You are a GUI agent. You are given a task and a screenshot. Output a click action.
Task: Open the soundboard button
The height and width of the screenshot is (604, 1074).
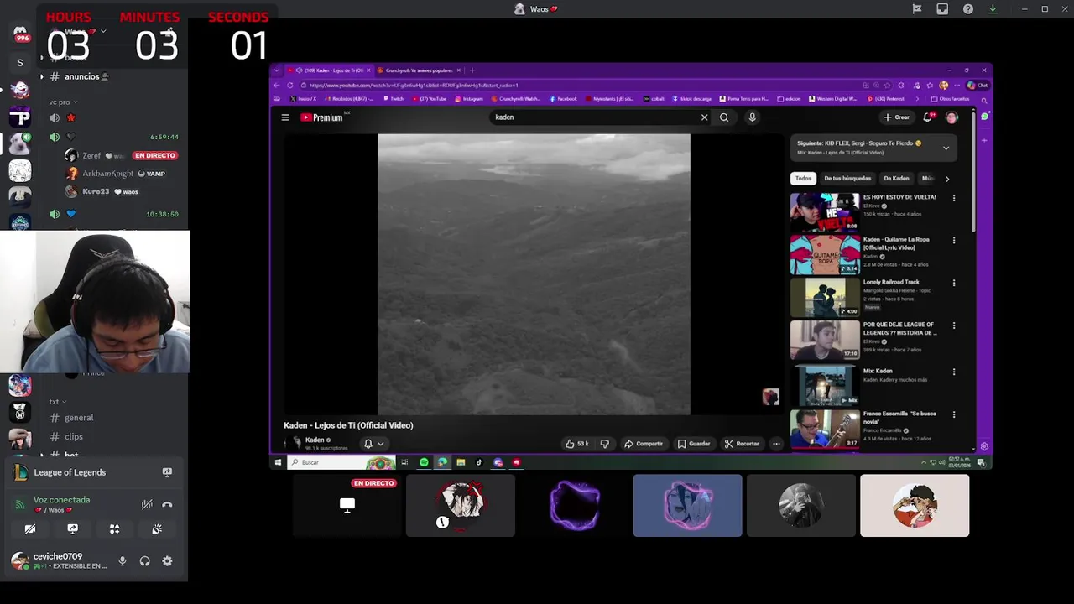pyautogui.click(x=157, y=529)
